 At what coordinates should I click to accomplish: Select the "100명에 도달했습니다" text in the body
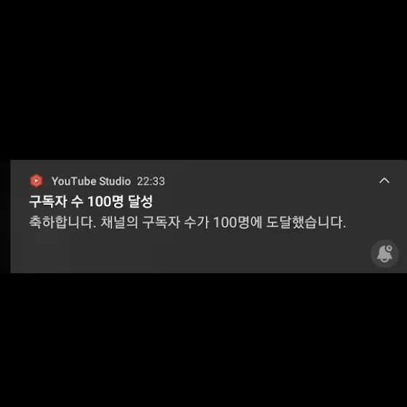pyautogui.click(x=279, y=222)
